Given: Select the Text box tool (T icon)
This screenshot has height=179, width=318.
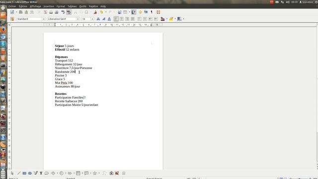Looking at the screenshot, I should 41,173.
